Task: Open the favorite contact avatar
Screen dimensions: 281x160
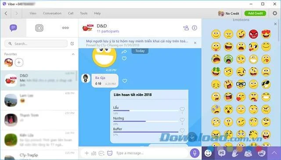Action: [x=8, y=62]
